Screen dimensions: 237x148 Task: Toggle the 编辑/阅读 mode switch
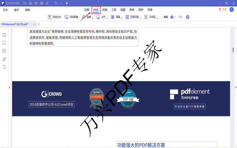[173, 17]
